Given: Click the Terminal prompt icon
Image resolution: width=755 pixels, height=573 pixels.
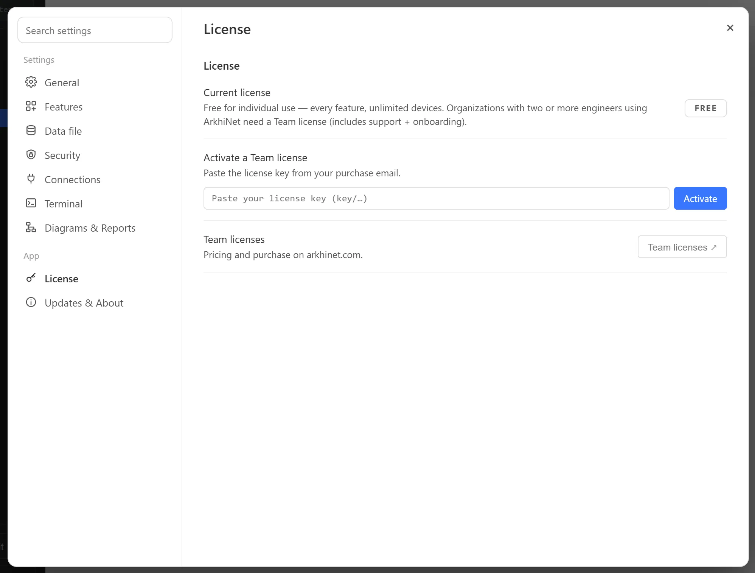Looking at the screenshot, I should [x=31, y=203].
